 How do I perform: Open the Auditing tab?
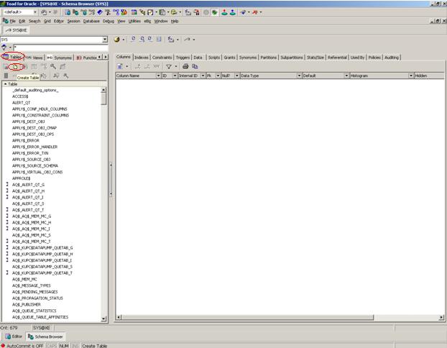pyautogui.click(x=392, y=58)
